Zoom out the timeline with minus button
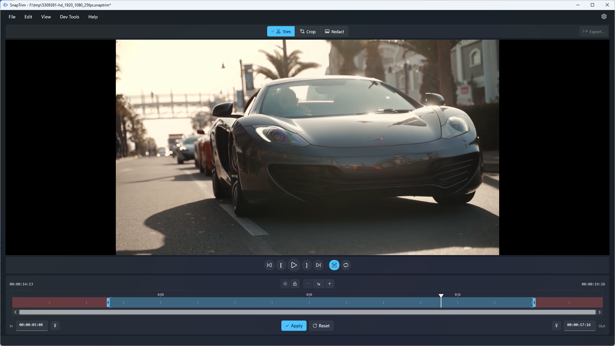Viewport: 615px width, 346px height. (x=308, y=284)
